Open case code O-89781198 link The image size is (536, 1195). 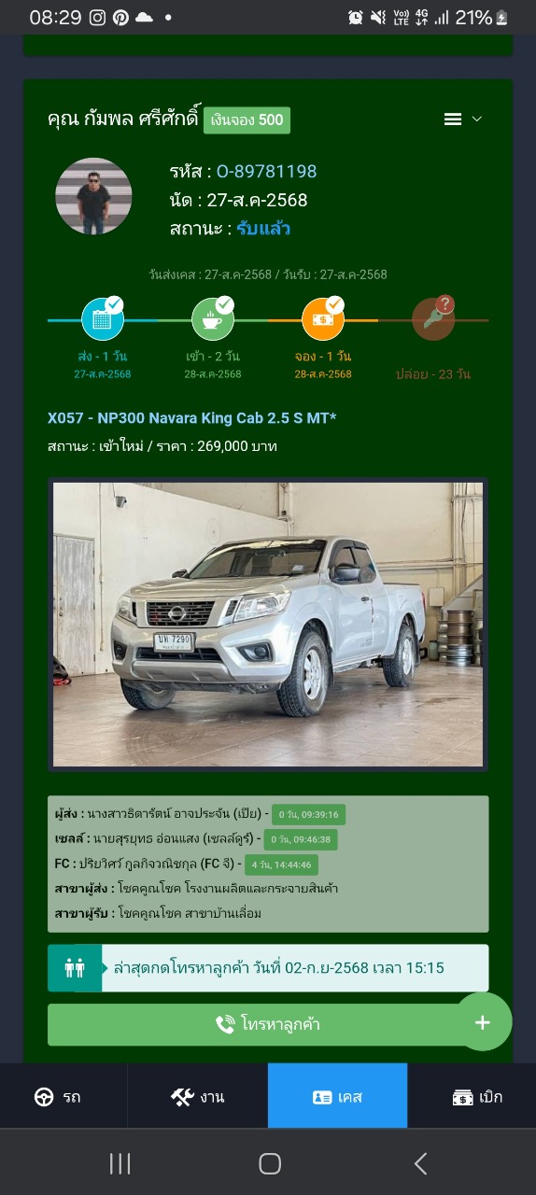click(266, 172)
